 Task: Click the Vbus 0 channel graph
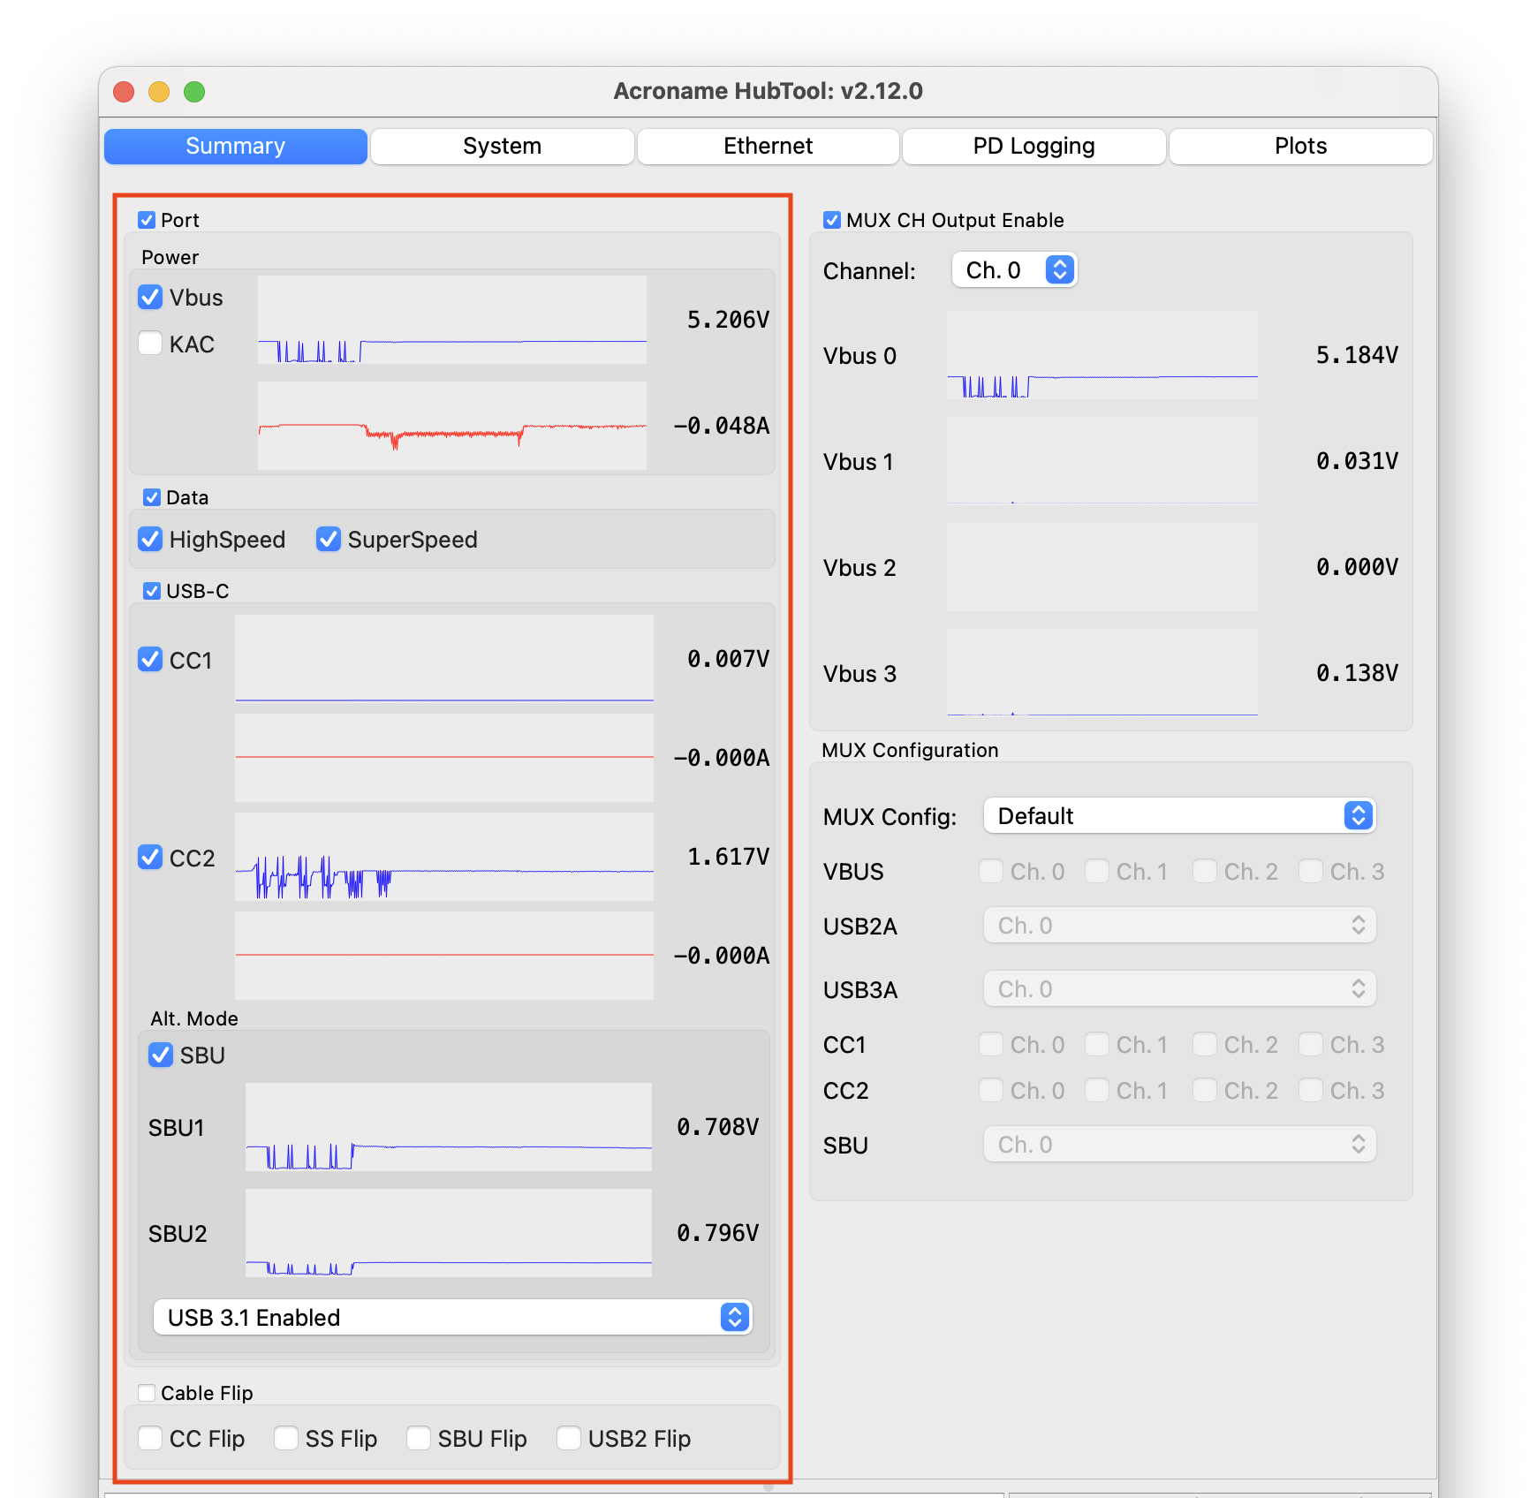click(x=1102, y=355)
